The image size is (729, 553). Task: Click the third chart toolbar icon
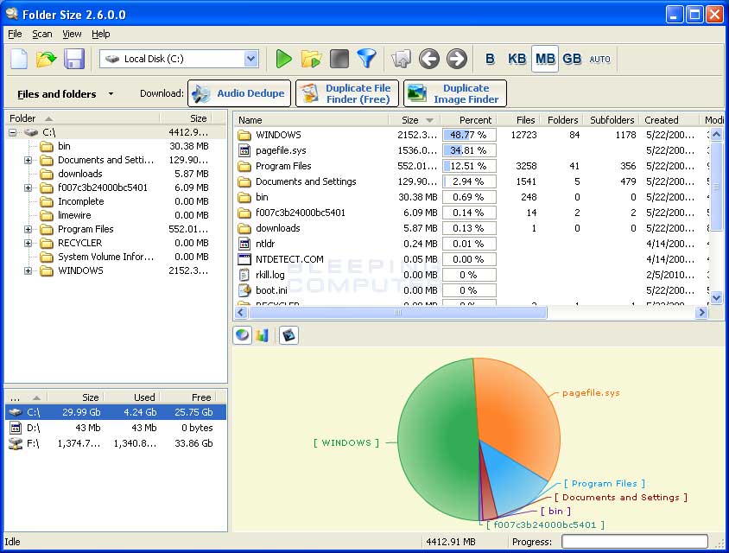pos(288,335)
